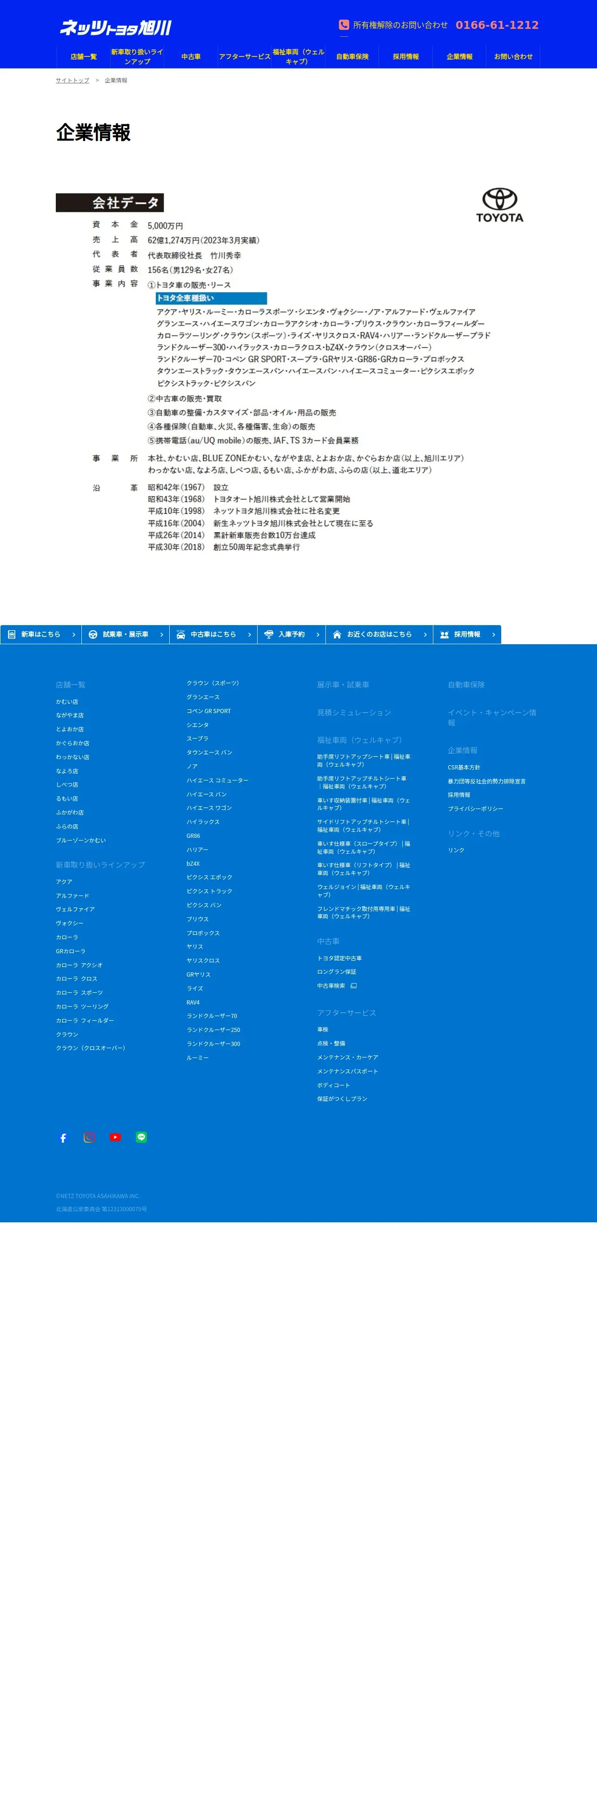Click the people icon beside 採用情報 in the bar
597x1793 pixels.
445,635
